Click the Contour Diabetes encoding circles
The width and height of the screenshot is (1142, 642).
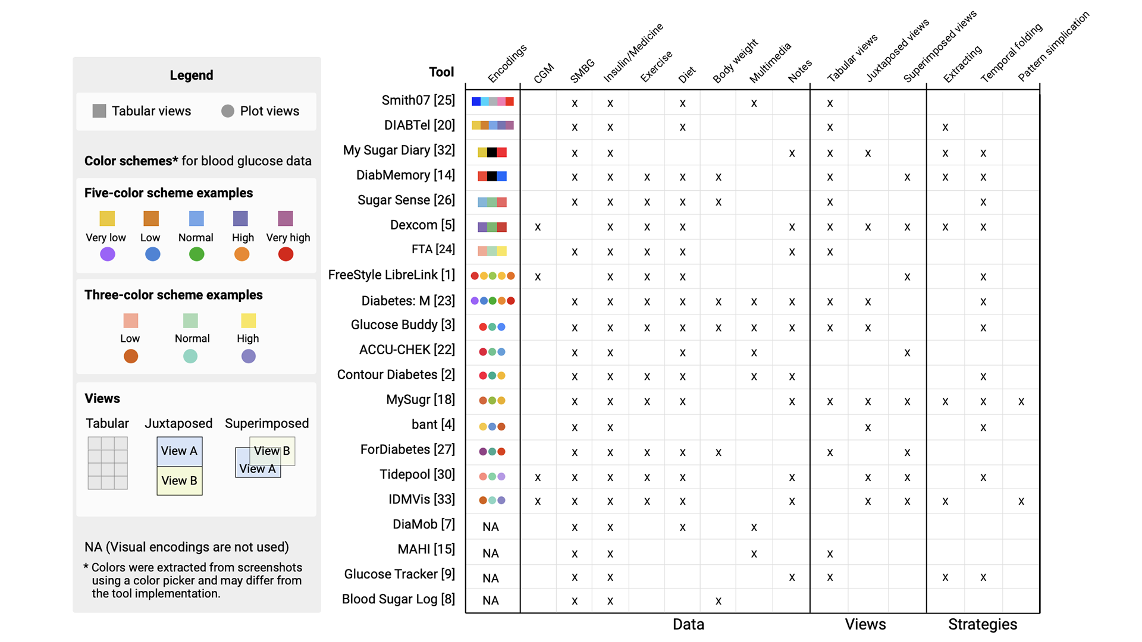(x=492, y=376)
